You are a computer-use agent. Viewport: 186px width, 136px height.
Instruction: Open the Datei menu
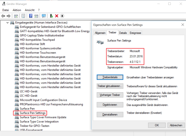6,10
